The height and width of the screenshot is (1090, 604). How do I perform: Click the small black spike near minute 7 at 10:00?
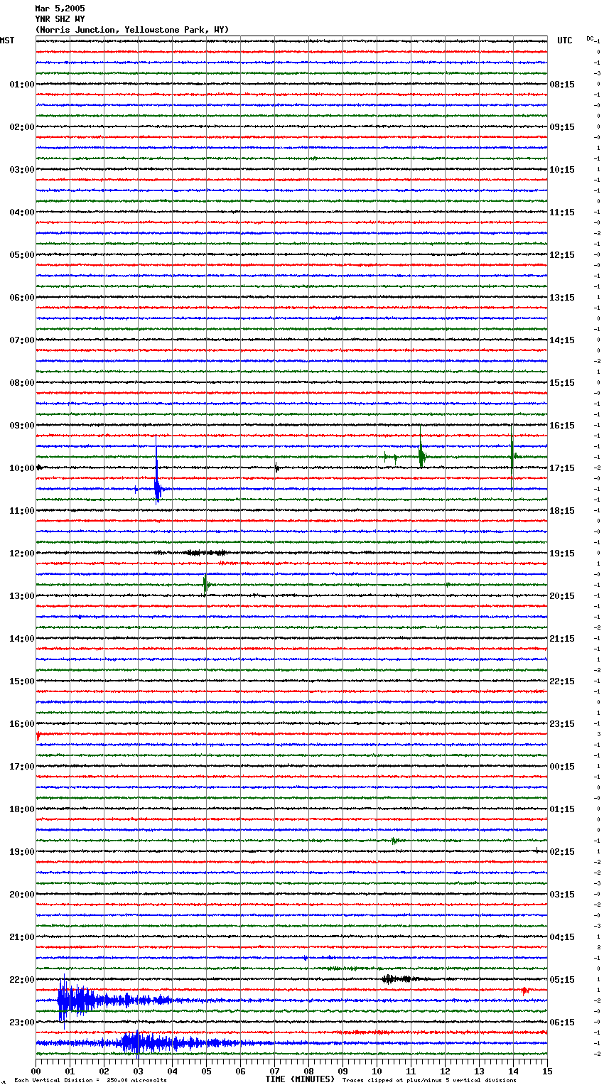coord(276,467)
